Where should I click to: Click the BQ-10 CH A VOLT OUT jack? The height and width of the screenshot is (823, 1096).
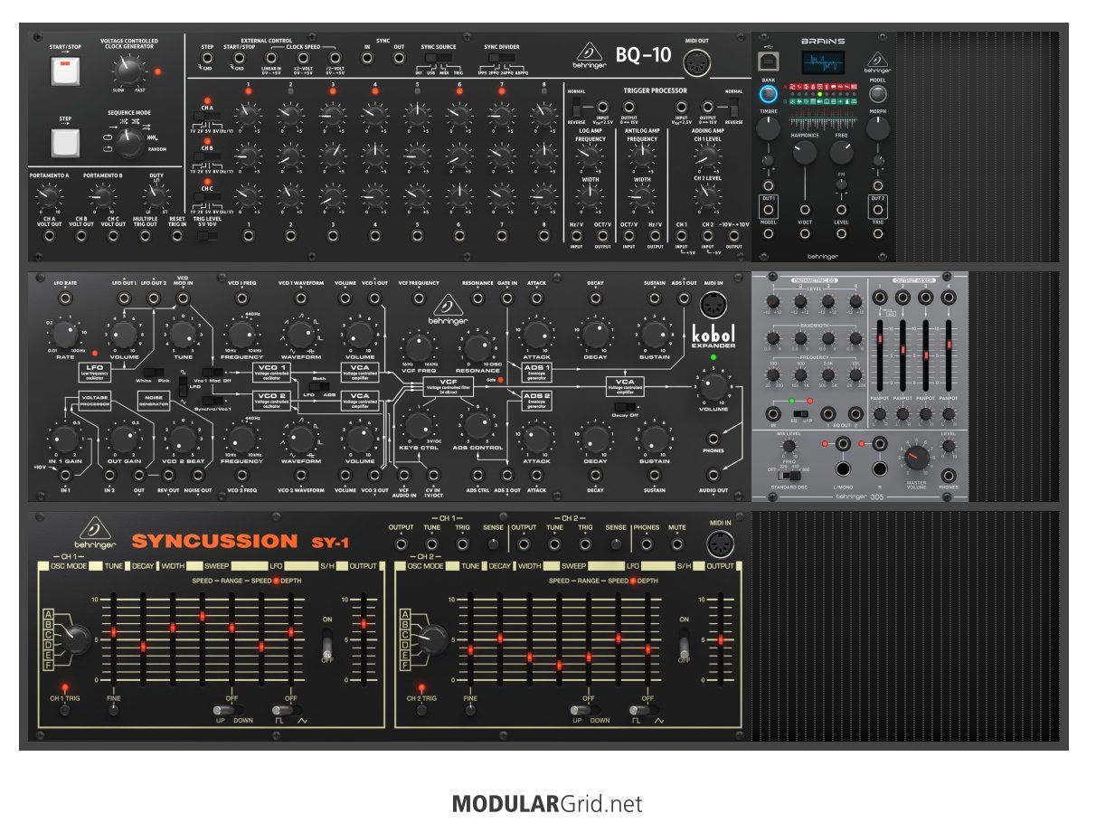[x=49, y=236]
